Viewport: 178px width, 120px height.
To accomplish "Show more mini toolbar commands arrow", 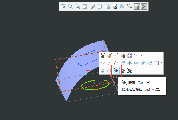I will tap(161, 63).
